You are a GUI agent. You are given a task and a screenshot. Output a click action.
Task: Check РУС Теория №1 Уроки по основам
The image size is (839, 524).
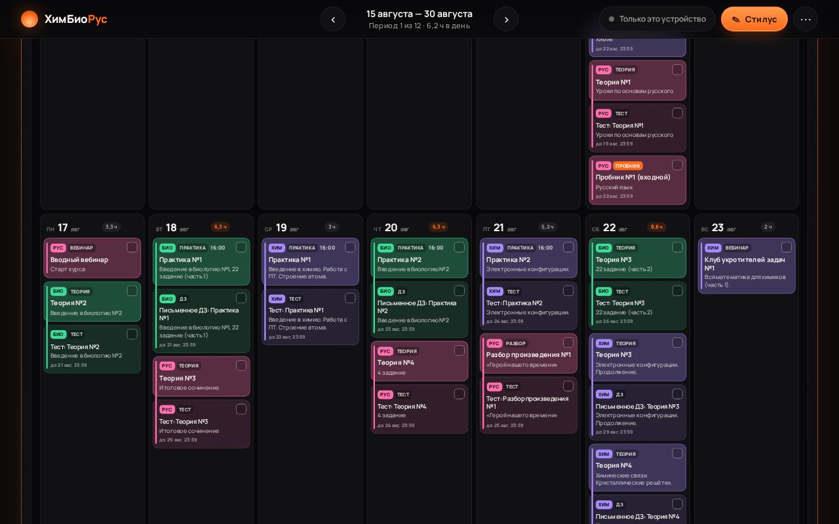[x=677, y=69]
